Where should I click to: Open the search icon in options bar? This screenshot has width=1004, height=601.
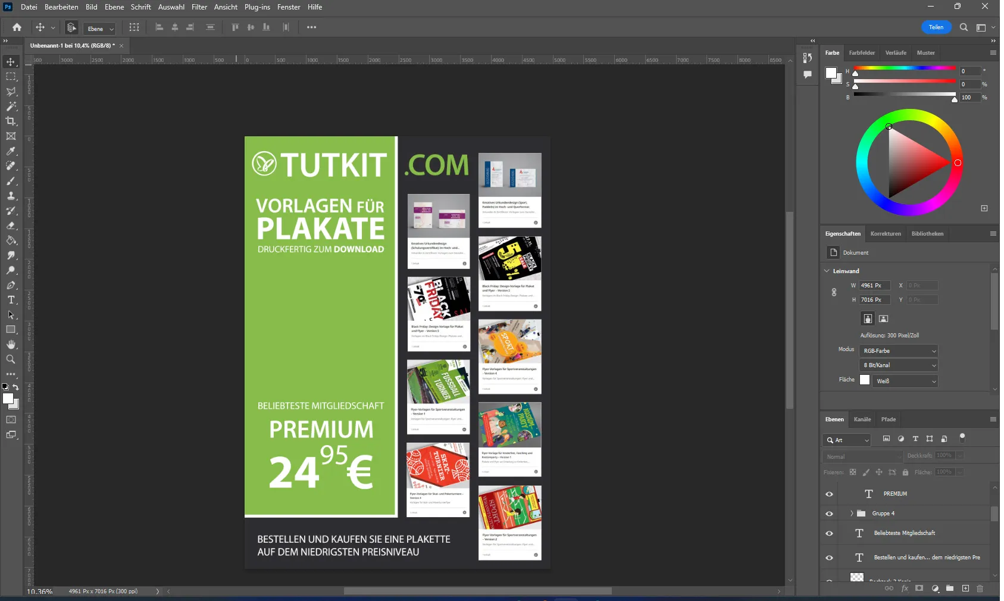pyautogui.click(x=964, y=27)
